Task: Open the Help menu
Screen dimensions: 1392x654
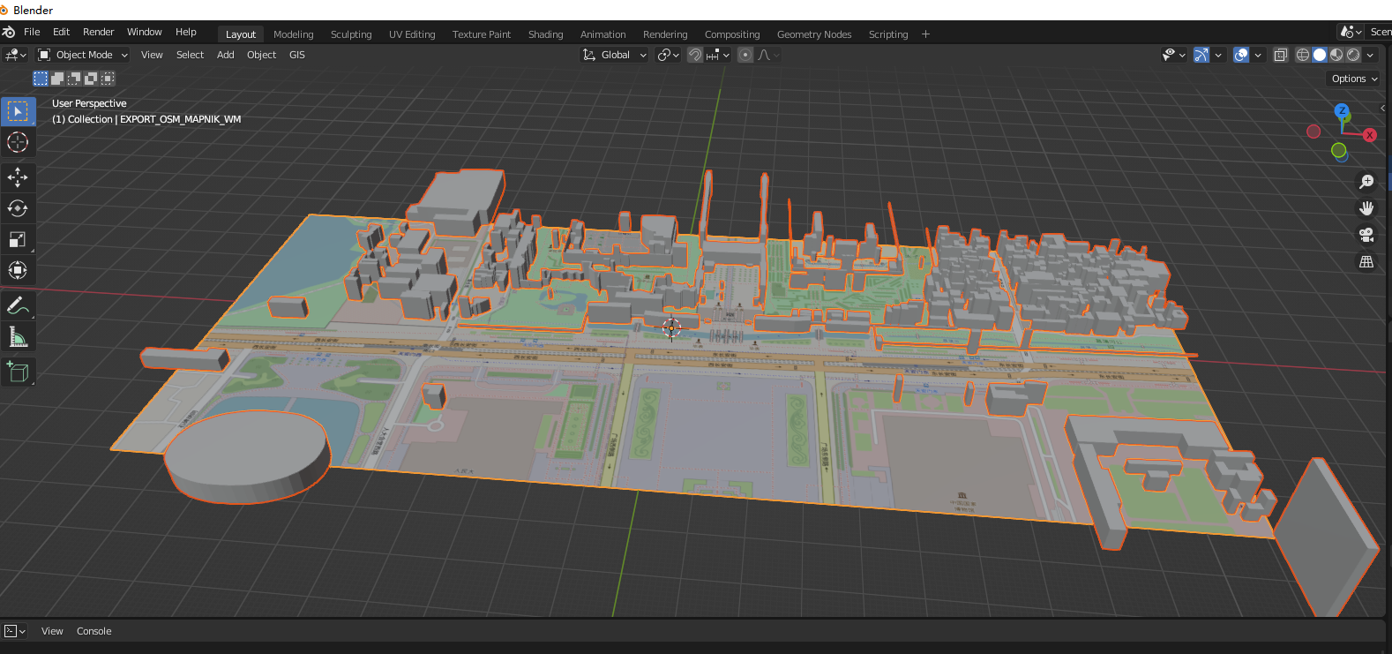Action: pyautogui.click(x=186, y=32)
